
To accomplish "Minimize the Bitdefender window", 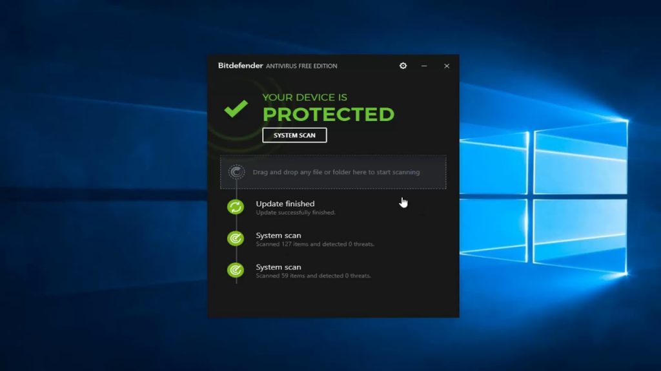I will [x=424, y=66].
